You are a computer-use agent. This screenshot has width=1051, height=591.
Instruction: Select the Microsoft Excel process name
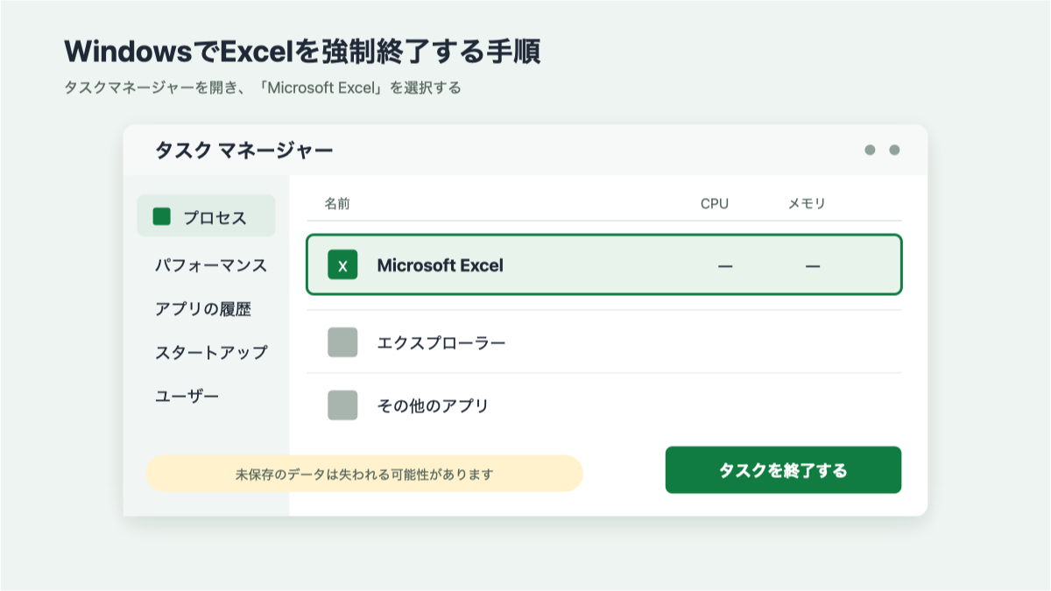tap(440, 265)
